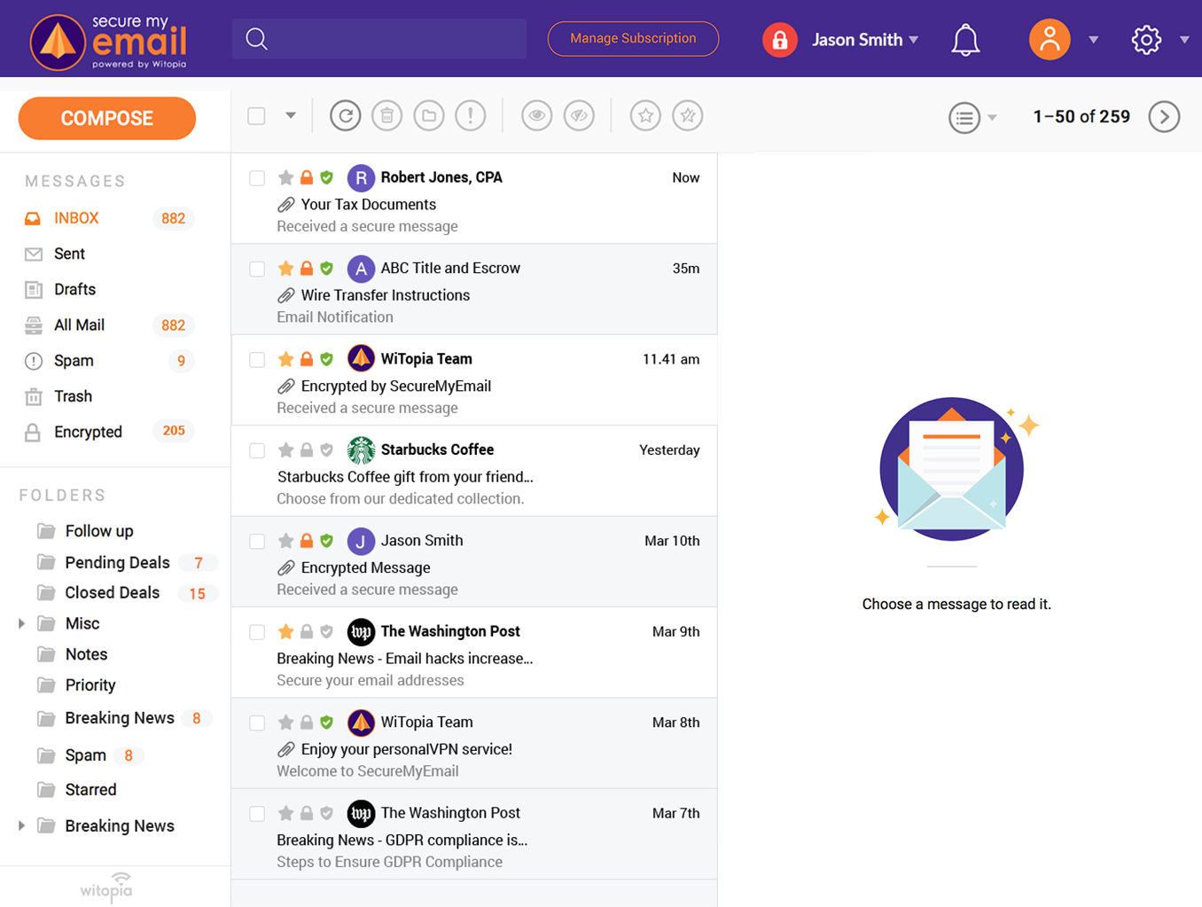Open the Encrypted mailbox
The width and height of the screenshot is (1202, 907).
(88, 432)
